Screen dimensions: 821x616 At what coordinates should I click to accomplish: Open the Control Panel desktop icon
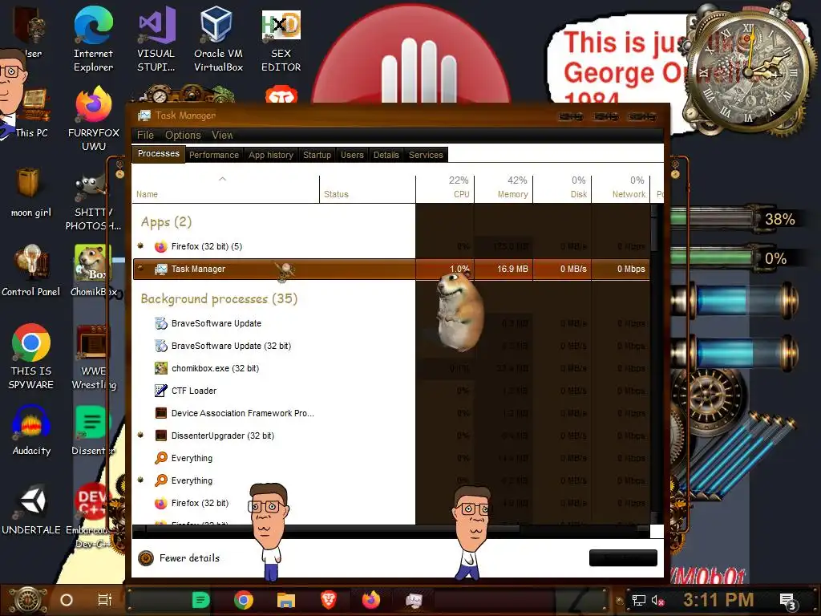(x=31, y=271)
